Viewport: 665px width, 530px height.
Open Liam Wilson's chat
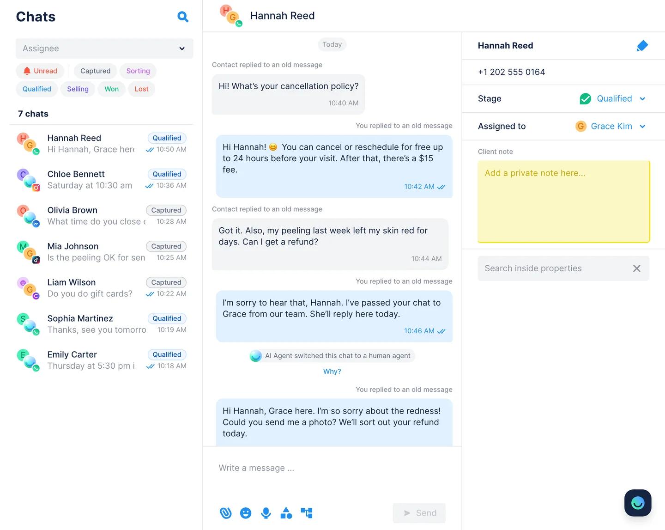(102, 288)
